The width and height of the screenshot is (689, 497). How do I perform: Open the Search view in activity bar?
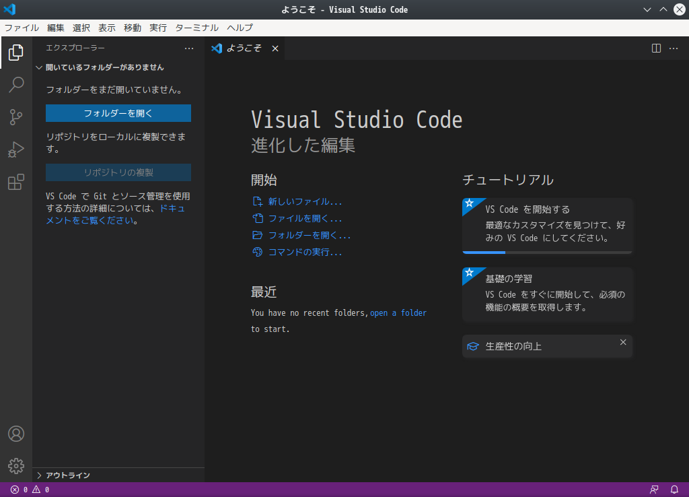(16, 84)
